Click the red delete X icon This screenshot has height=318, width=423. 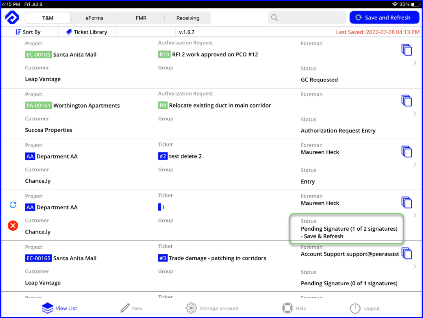pyautogui.click(x=13, y=226)
